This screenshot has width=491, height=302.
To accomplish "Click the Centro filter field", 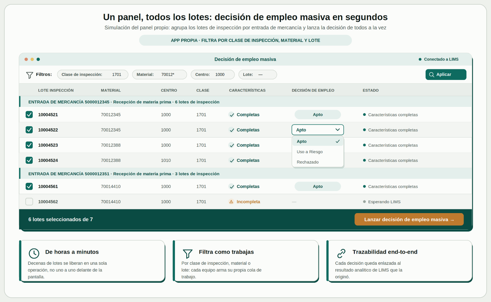I will coord(213,75).
